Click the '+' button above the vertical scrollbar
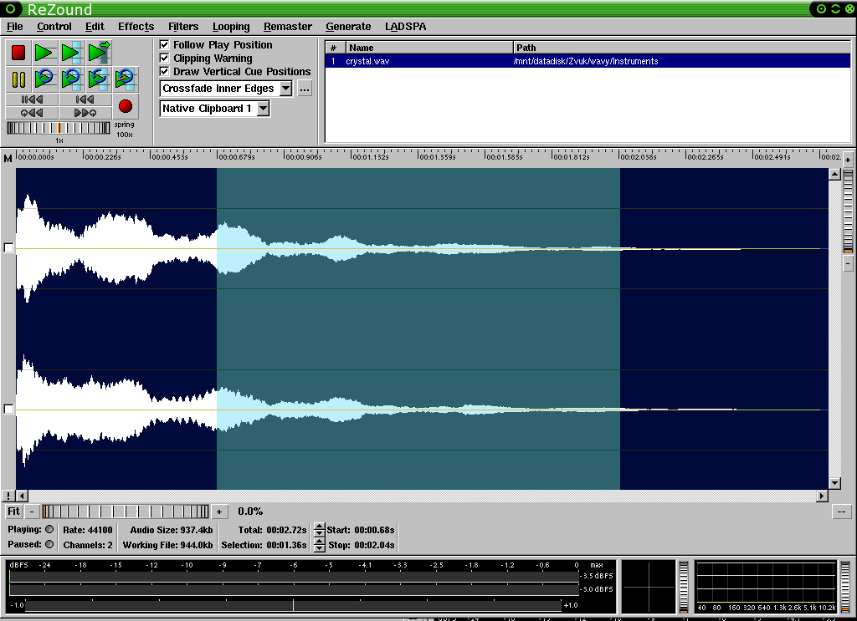857x621 pixels. [x=848, y=160]
